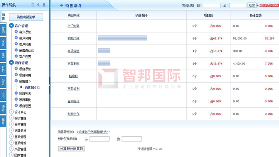Expand the 报价管理 tree group
The image size is (279, 157).
[x=12, y=118]
